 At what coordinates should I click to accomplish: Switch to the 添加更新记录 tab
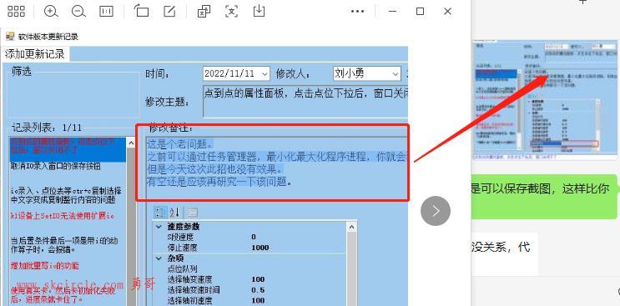(35, 54)
